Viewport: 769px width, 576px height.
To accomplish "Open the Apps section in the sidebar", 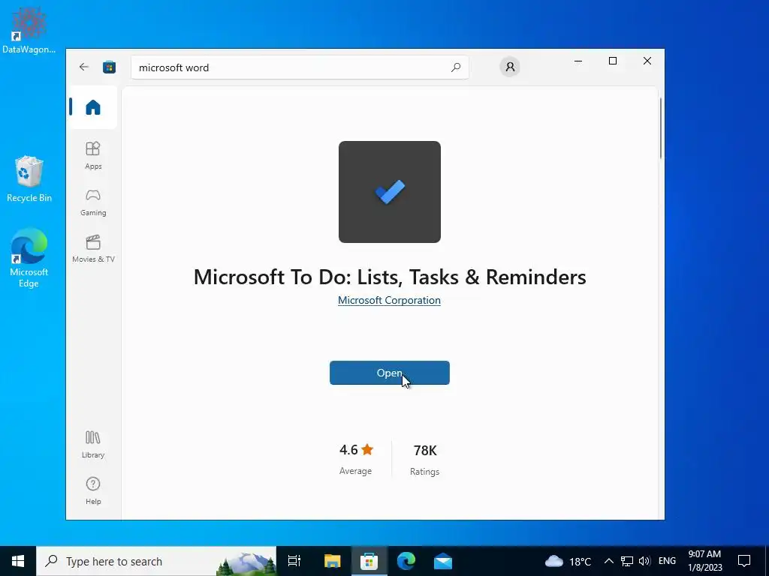I will [93, 156].
